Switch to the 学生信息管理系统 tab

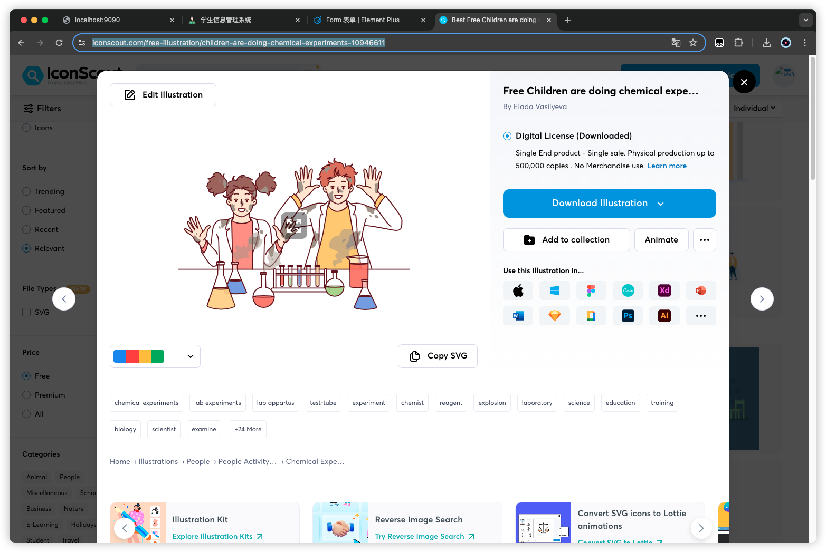pos(244,20)
